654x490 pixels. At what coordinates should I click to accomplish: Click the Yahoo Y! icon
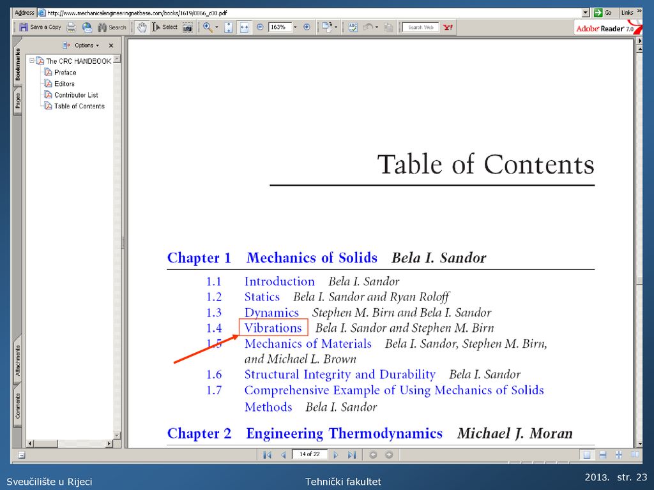click(x=448, y=27)
